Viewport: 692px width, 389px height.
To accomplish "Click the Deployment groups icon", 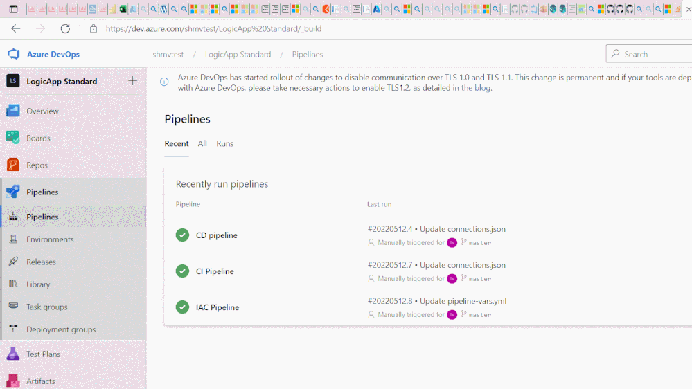I will (x=13, y=329).
